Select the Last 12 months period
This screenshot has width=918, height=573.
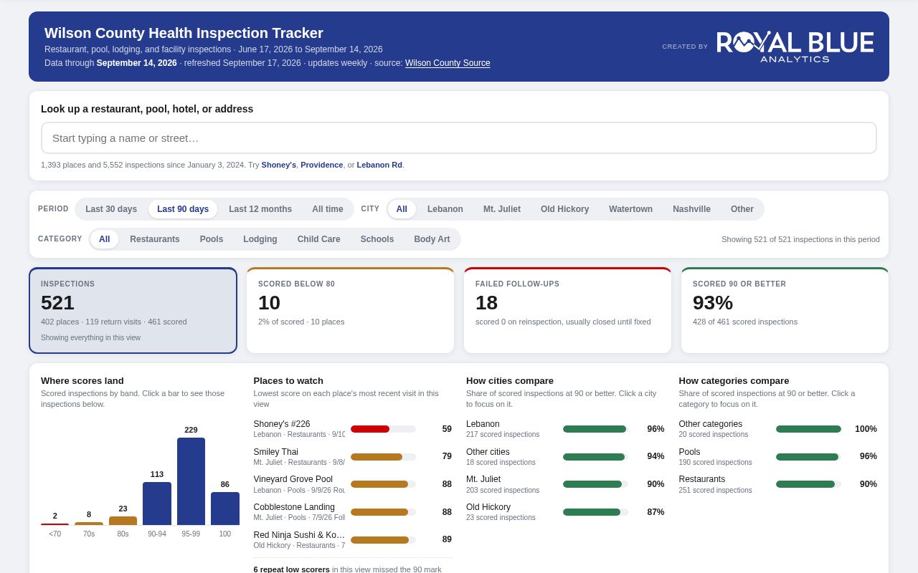click(x=260, y=209)
